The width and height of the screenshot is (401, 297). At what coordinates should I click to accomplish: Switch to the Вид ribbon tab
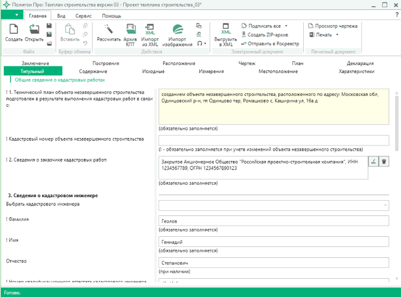click(x=61, y=16)
